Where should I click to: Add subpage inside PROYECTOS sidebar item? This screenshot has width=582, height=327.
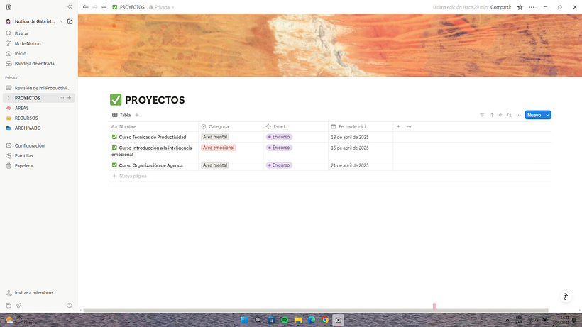point(70,98)
